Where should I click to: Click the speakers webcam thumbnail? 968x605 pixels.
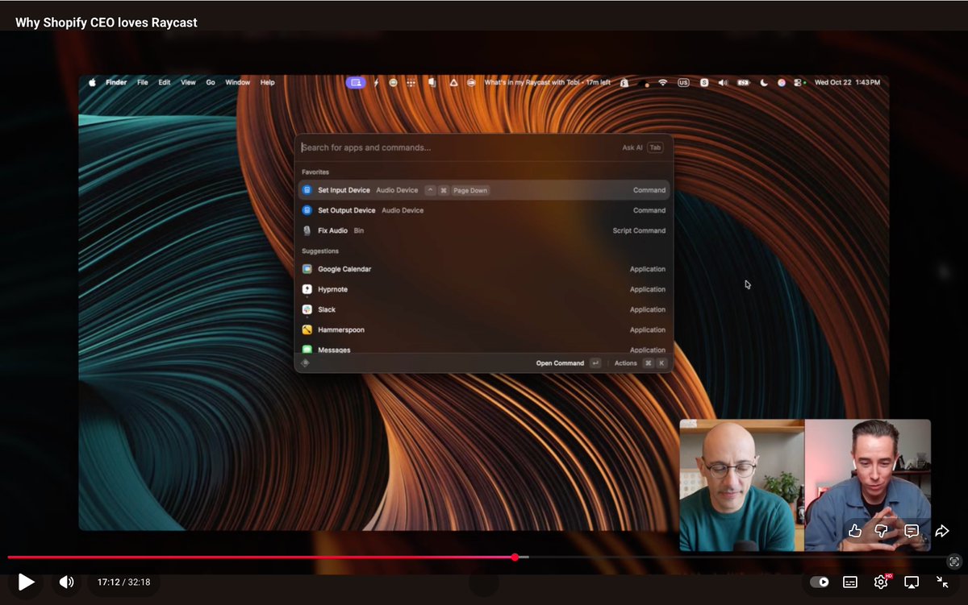click(x=805, y=485)
